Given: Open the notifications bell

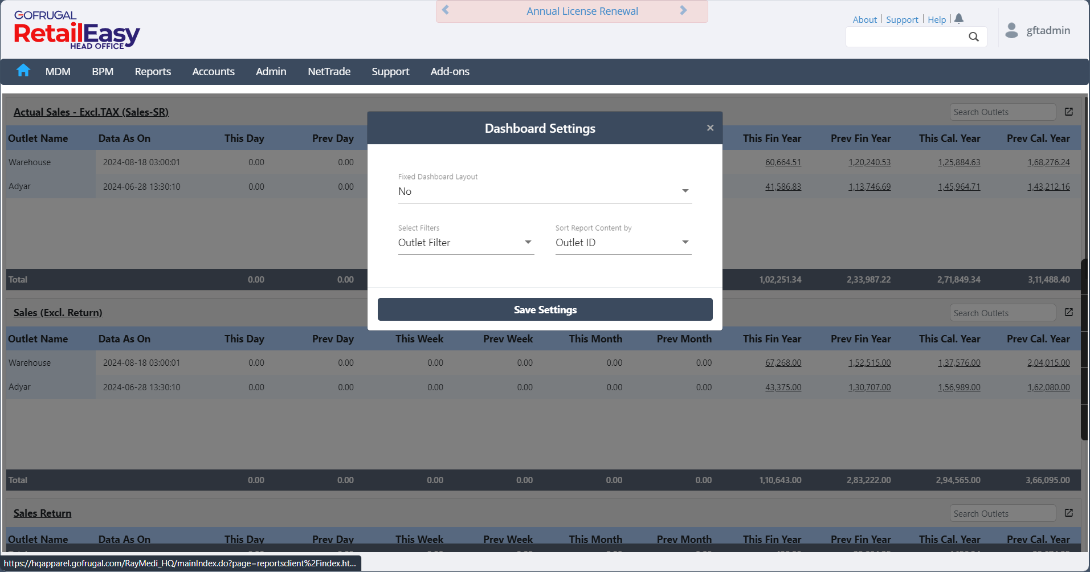Looking at the screenshot, I should [959, 19].
